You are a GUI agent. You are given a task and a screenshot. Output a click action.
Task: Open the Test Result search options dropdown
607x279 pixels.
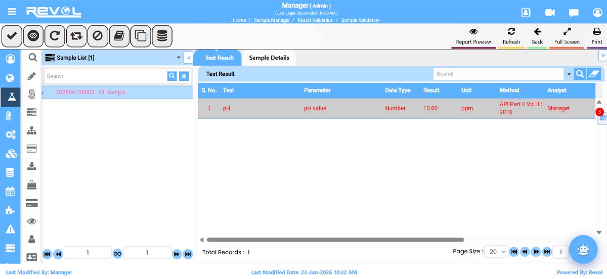pyautogui.click(x=569, y=74)
